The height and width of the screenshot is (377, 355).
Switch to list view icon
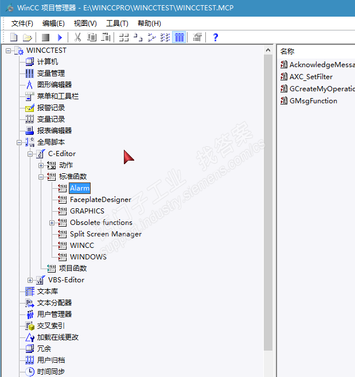pos(151,37)
